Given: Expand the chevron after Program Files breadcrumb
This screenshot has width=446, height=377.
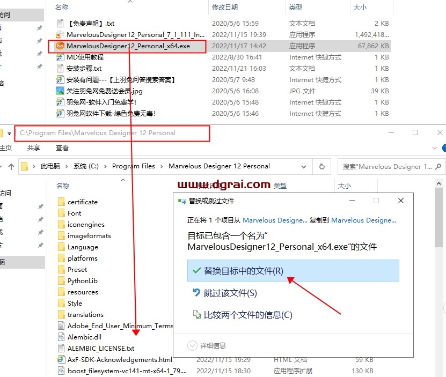Looking at the screenshot, I should pos(162,167).
